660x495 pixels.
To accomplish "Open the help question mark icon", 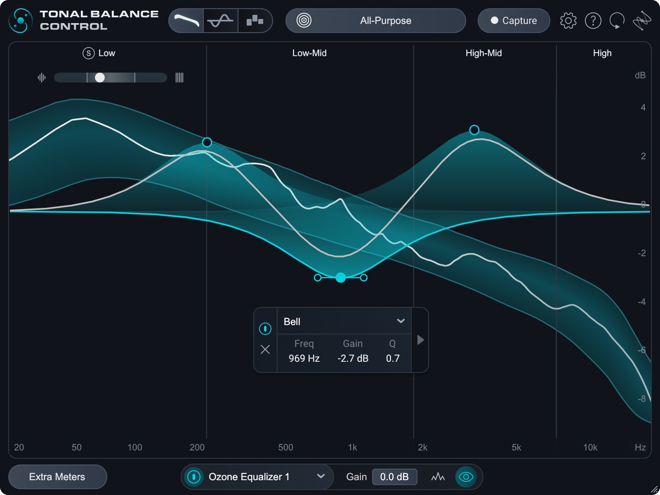I will [x=593, y=21].
